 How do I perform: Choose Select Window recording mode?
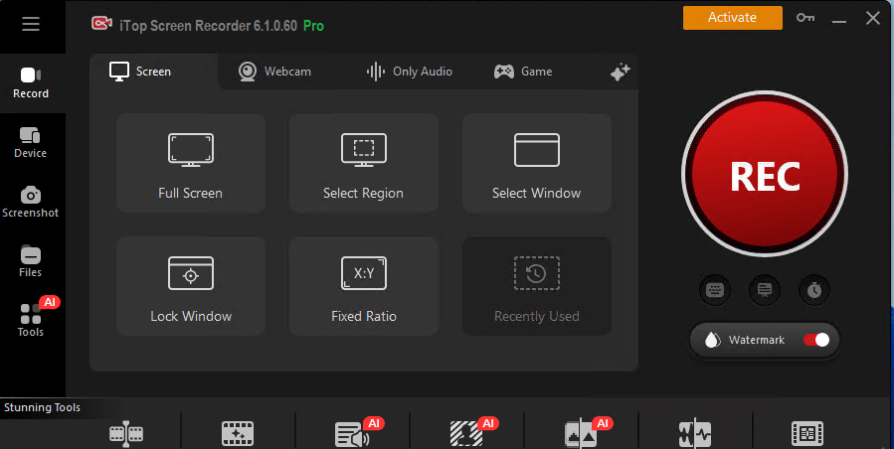[x=537, y=163]
